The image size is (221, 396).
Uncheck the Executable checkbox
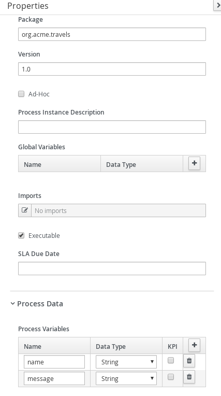tap(21, 235)
